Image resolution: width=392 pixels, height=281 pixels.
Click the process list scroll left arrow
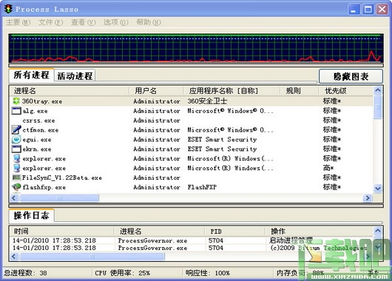point(14,198)
